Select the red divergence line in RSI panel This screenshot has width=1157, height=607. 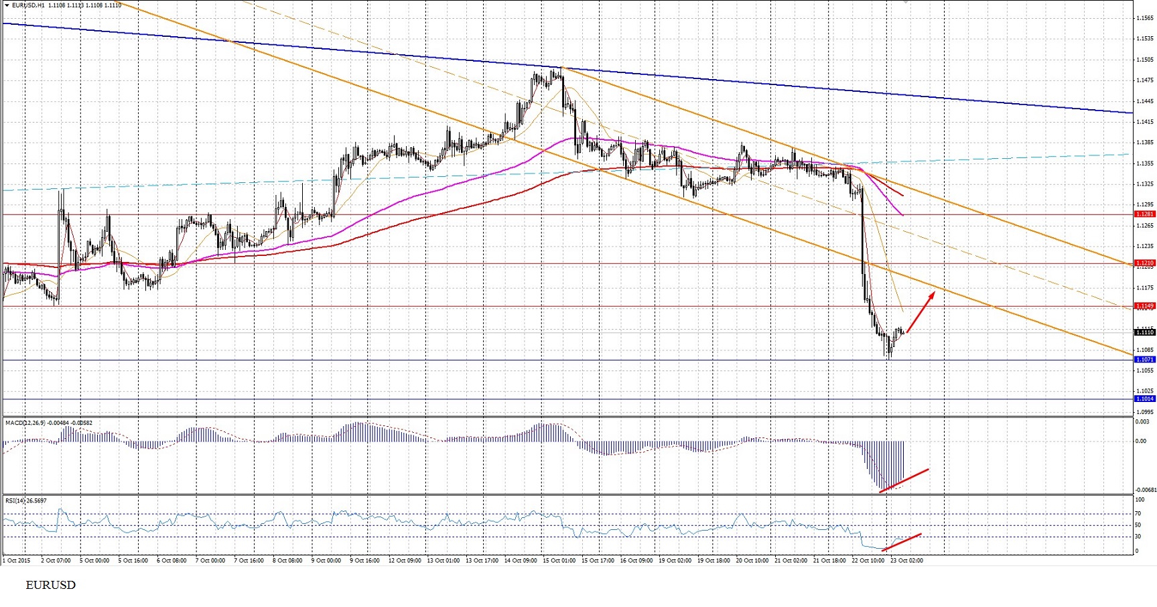click(902, 542)
